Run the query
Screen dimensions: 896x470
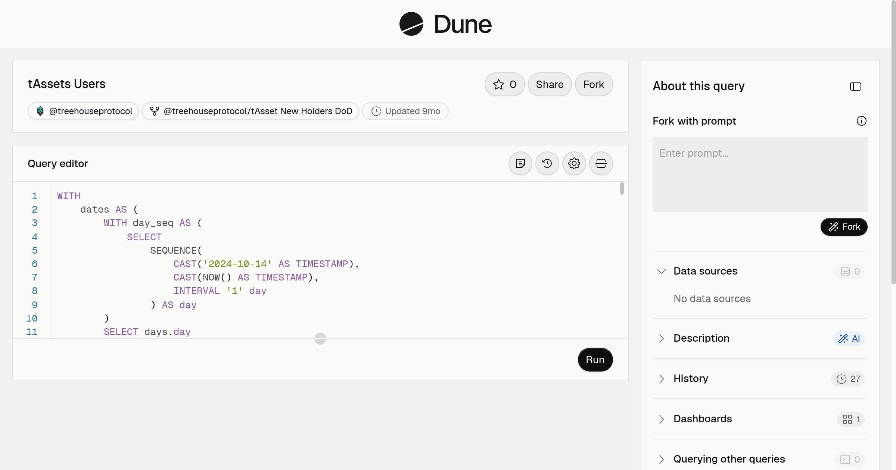(595, 360)
